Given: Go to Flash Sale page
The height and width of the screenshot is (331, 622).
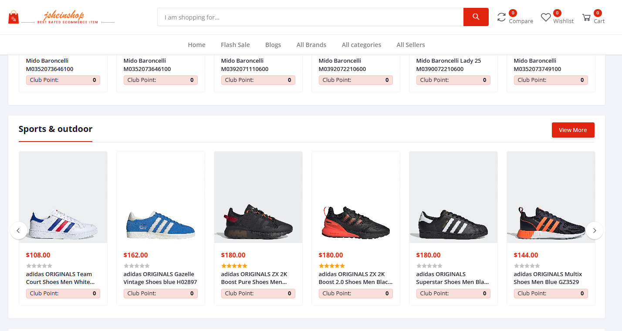Looking at the screenshot, I should [235, 45].
